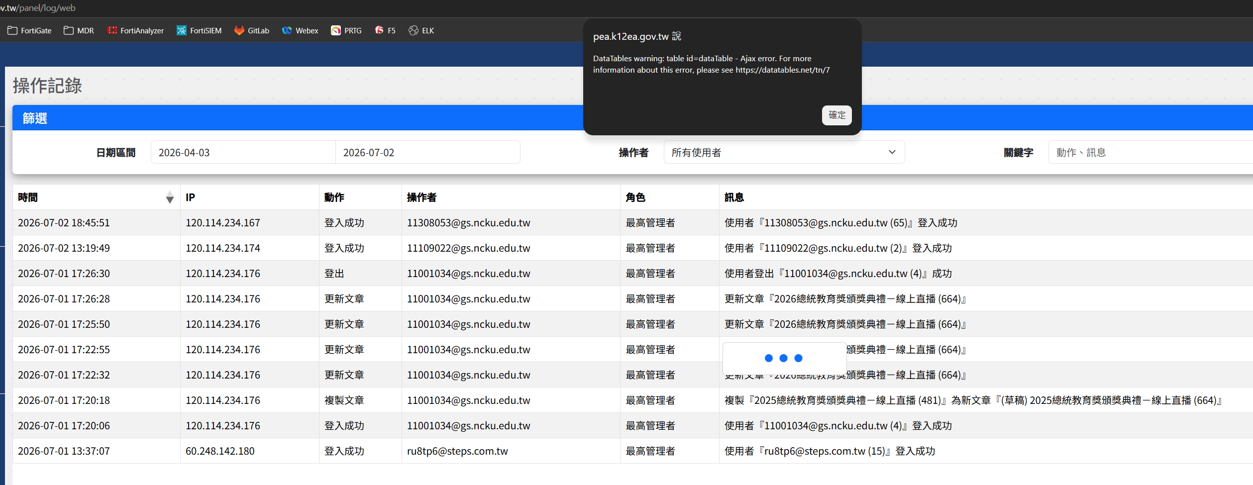
Task: Open the GitLab bookmark
Action: point(252,30)
